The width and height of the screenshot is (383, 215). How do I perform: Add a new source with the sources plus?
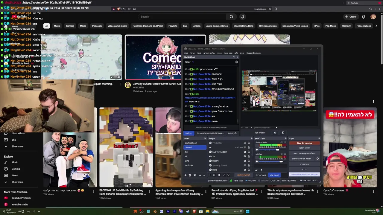pyautogui.click(x=210, y=175)
